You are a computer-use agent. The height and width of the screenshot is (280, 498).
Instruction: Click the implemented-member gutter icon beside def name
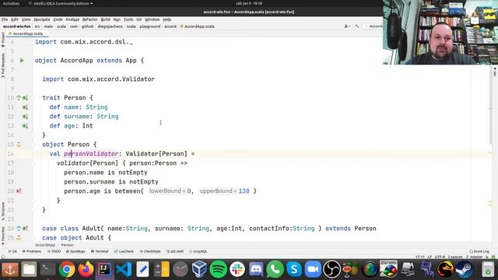pos(25,107)
